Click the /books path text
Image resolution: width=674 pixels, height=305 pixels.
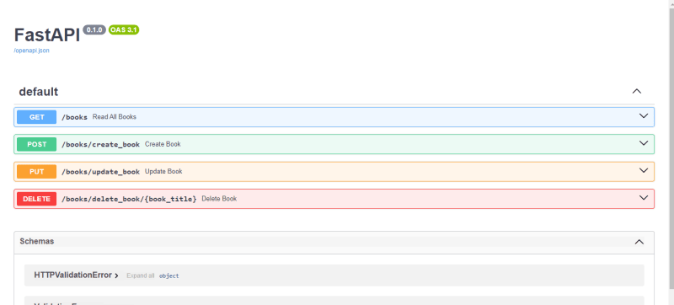[x=74, y=117]
